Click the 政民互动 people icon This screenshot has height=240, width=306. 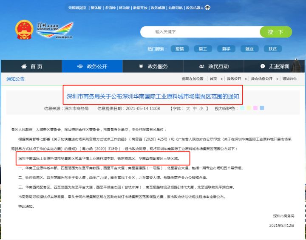(201, 66)
